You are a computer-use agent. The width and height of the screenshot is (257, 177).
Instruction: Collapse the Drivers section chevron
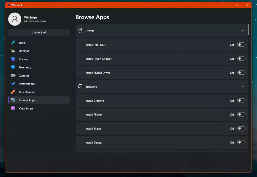[243, 31]
